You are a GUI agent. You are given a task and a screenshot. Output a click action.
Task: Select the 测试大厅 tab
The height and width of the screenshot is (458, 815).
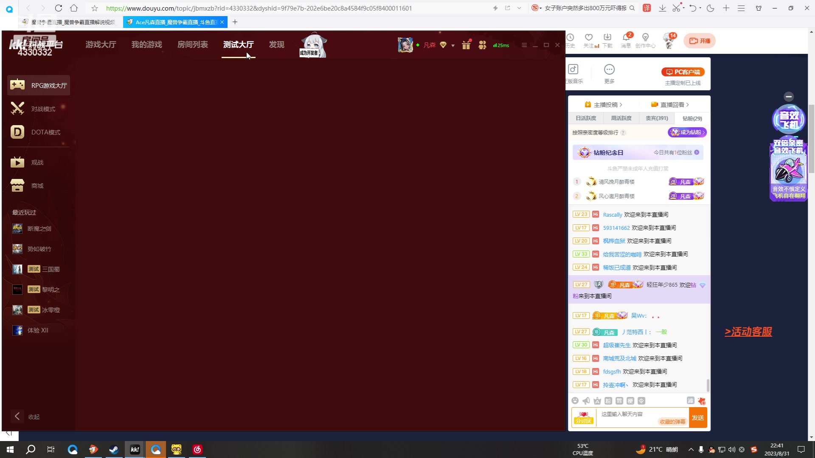click(238, 45)
